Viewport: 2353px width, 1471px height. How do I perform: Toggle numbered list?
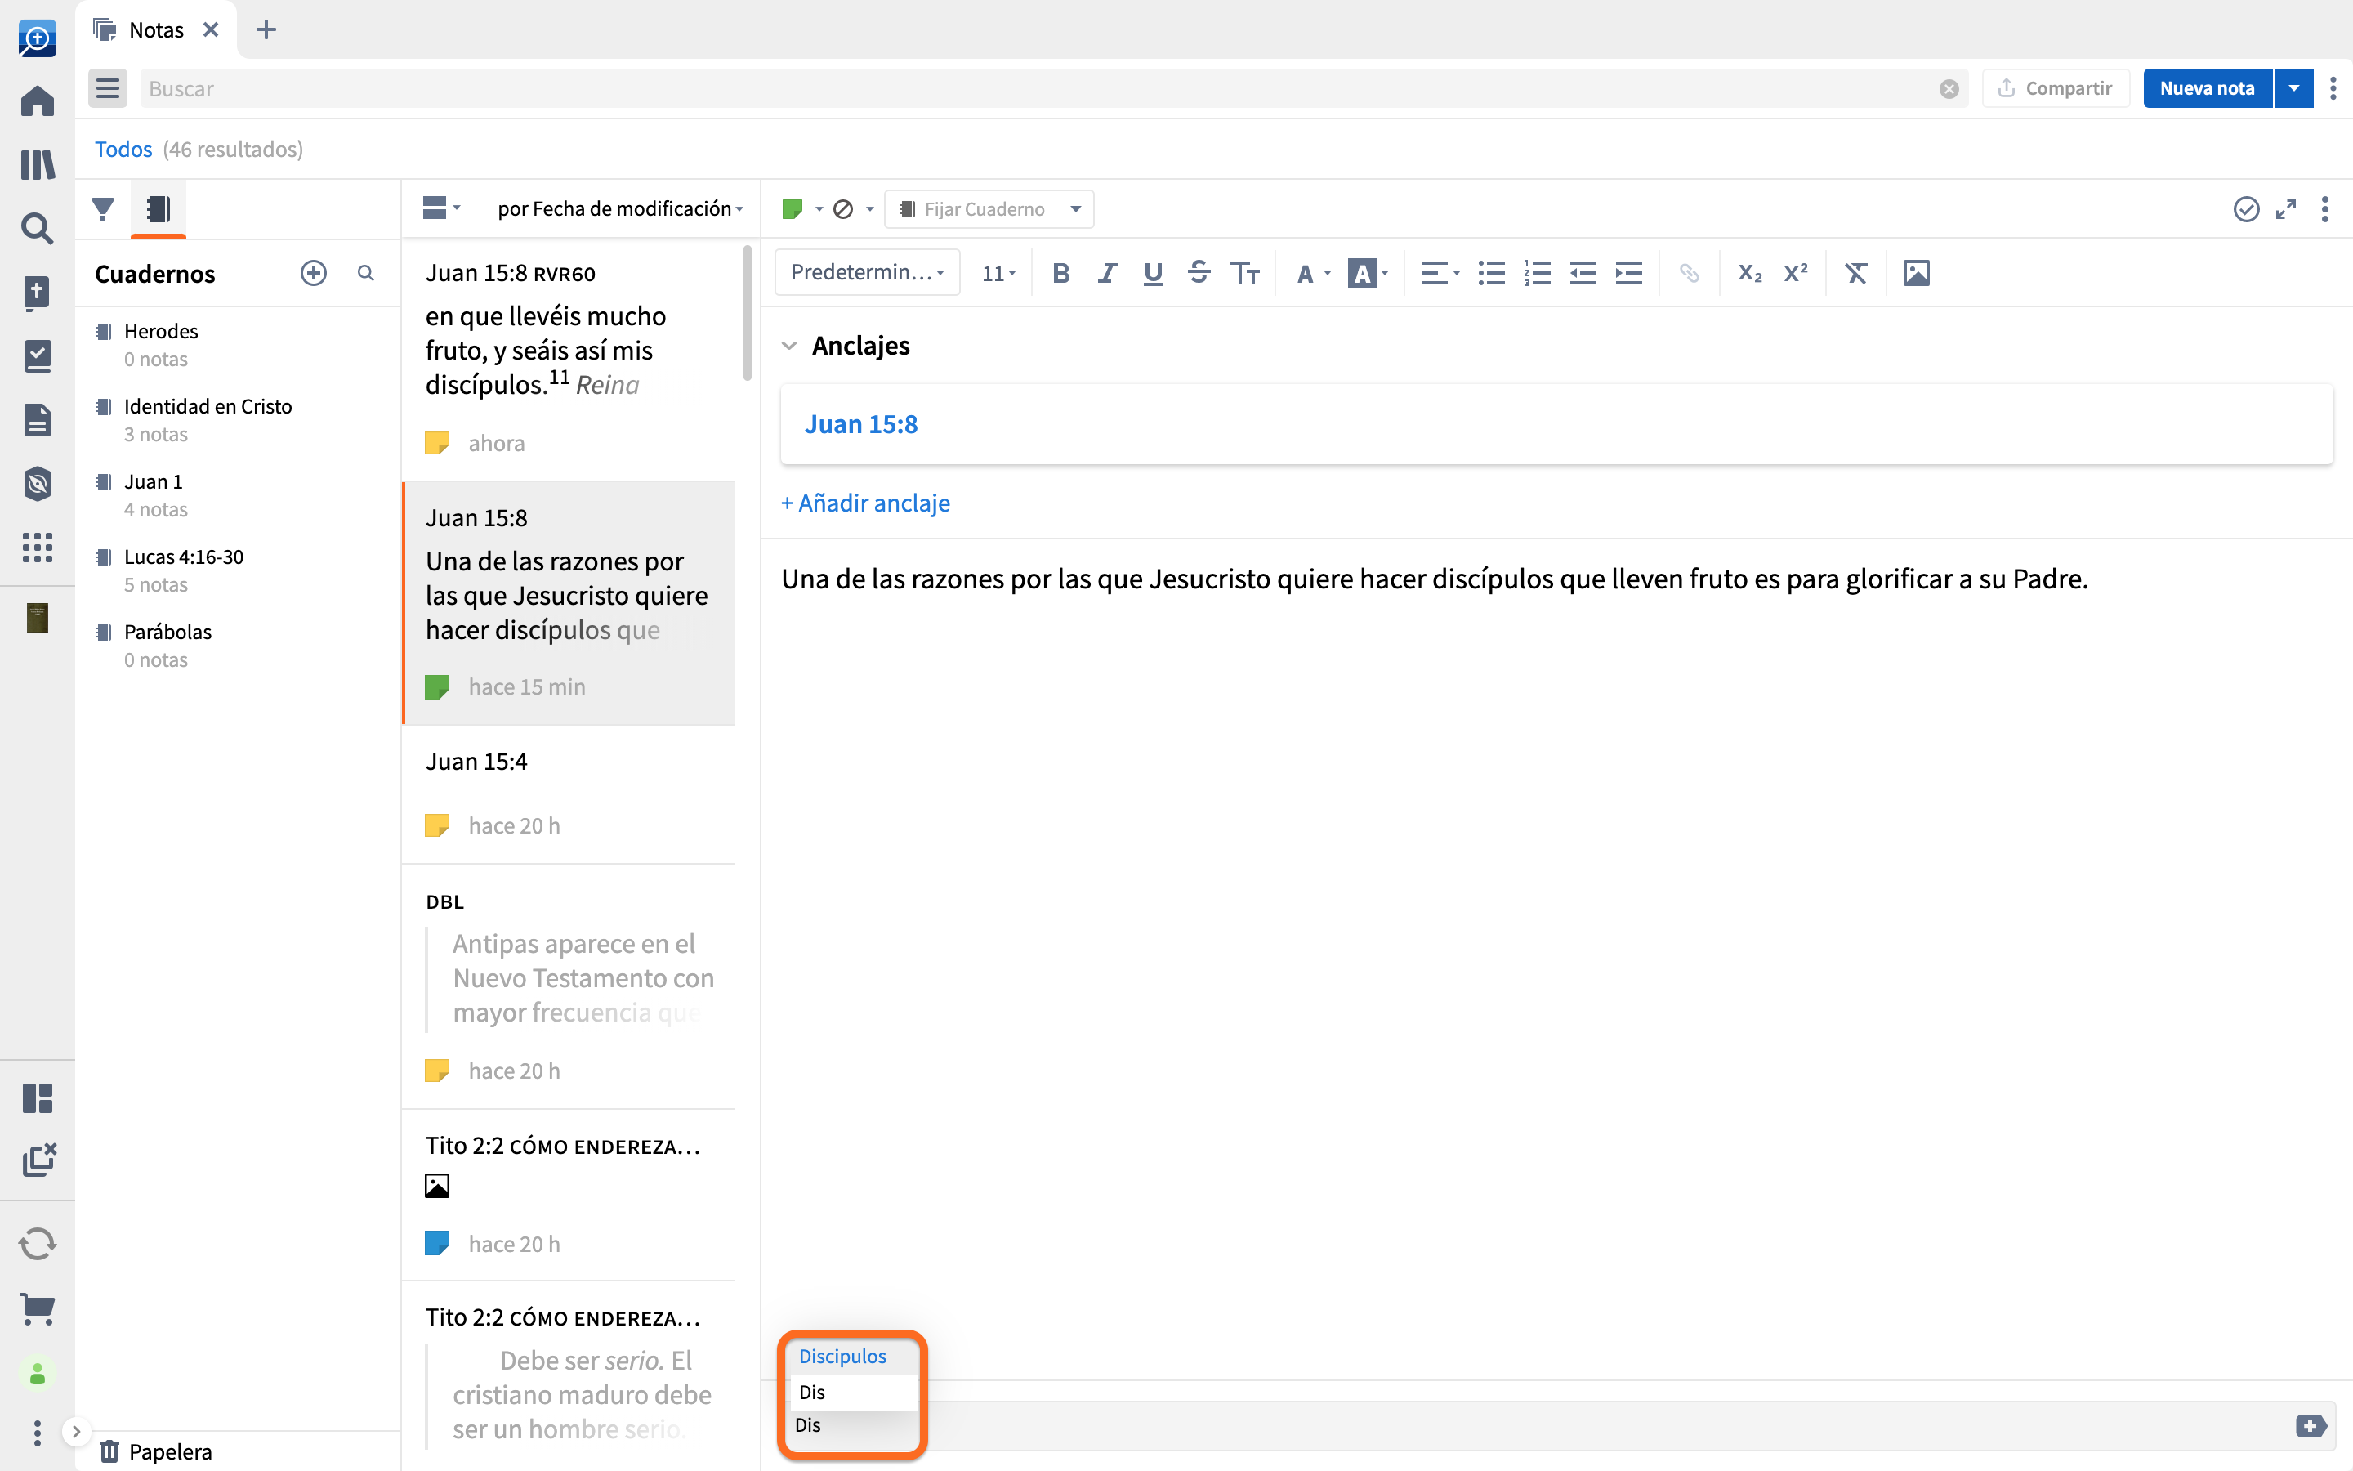(1538, 274)
